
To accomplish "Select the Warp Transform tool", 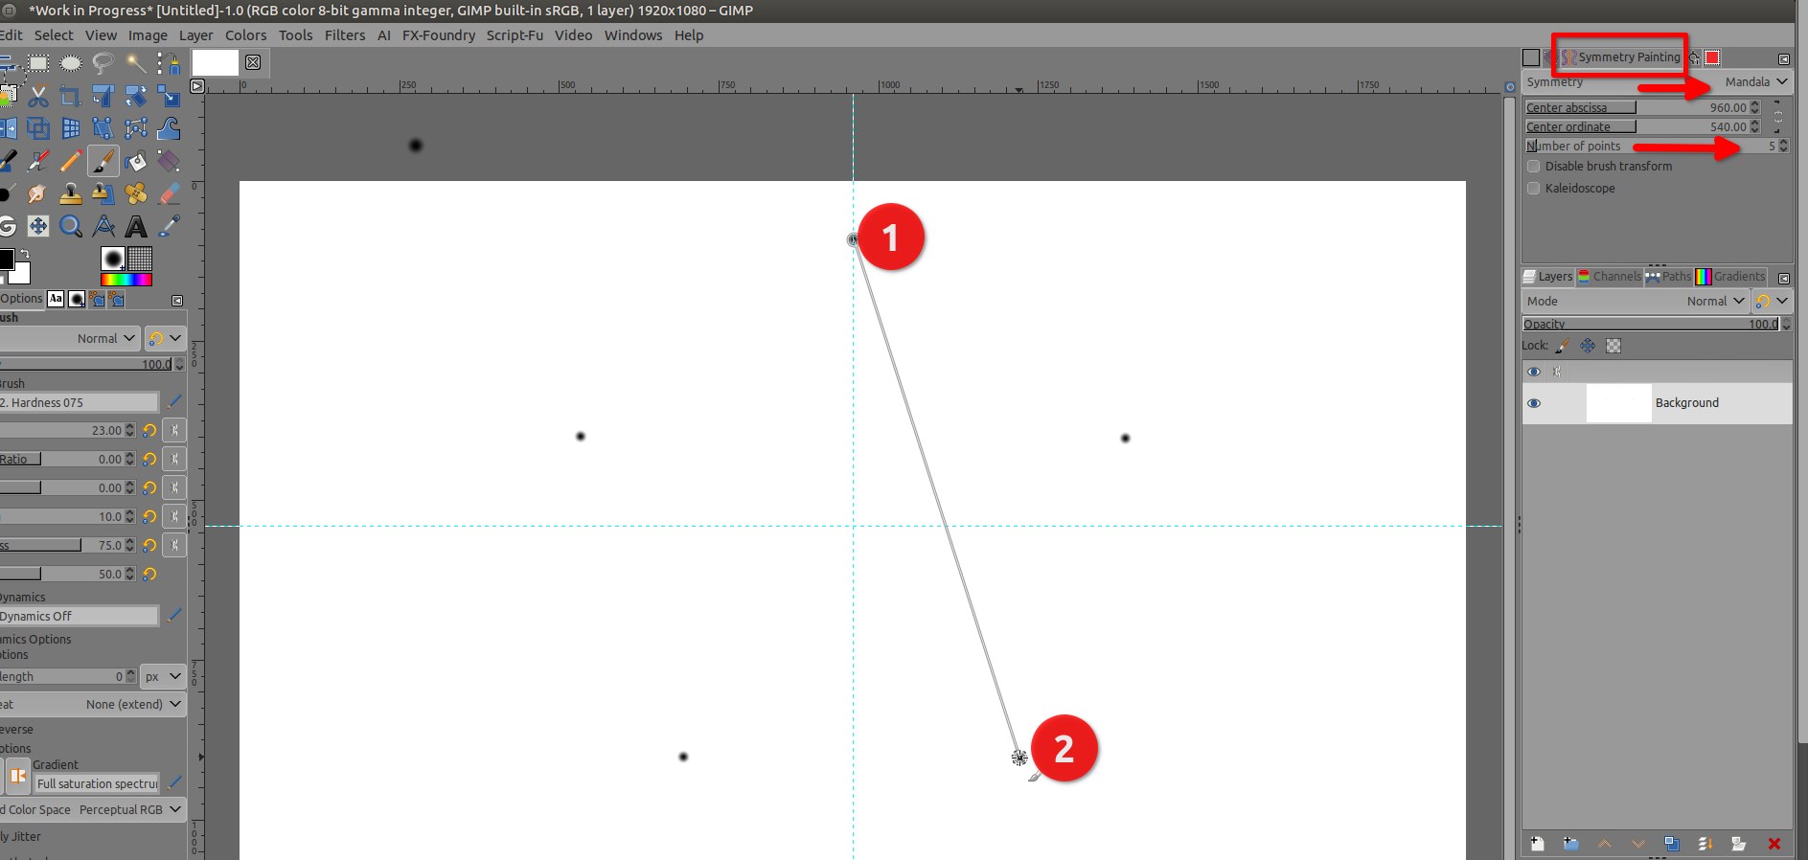I will click(169, 128).
